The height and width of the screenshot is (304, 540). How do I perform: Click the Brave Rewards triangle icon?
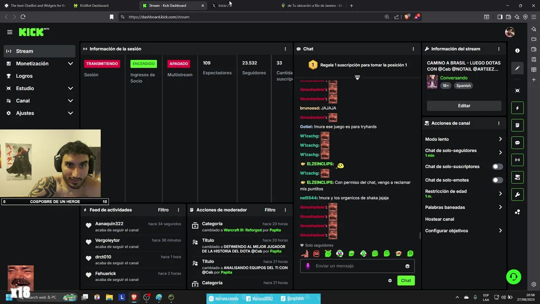tap(416, 17)
